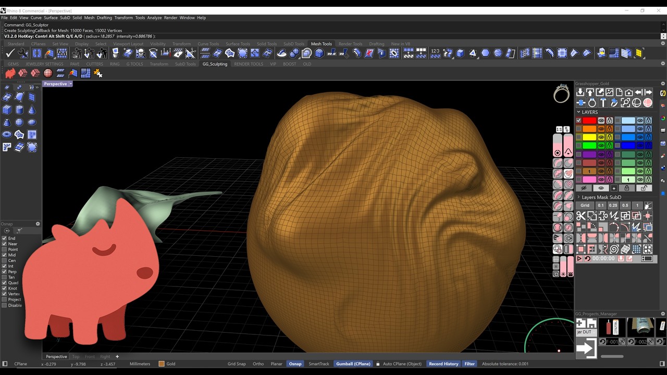The width and height of the screenshot is (667, 375).
Task: Click the download arrow icon in Grasshopper_Gold
Action: coord(580,92)
